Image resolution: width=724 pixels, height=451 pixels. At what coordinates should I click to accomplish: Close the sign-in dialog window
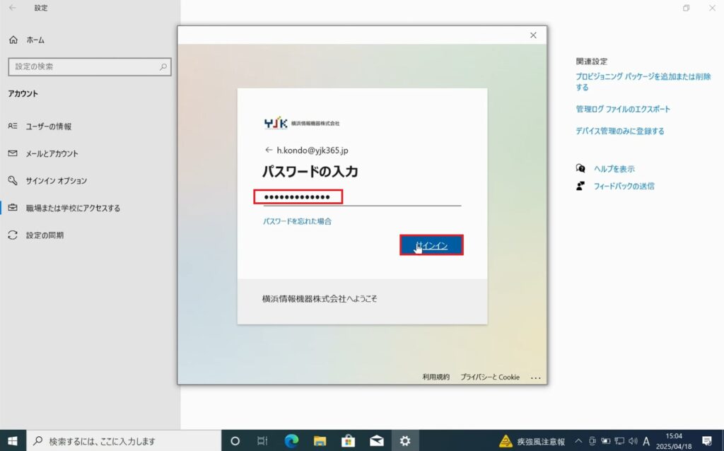[533, 35]
